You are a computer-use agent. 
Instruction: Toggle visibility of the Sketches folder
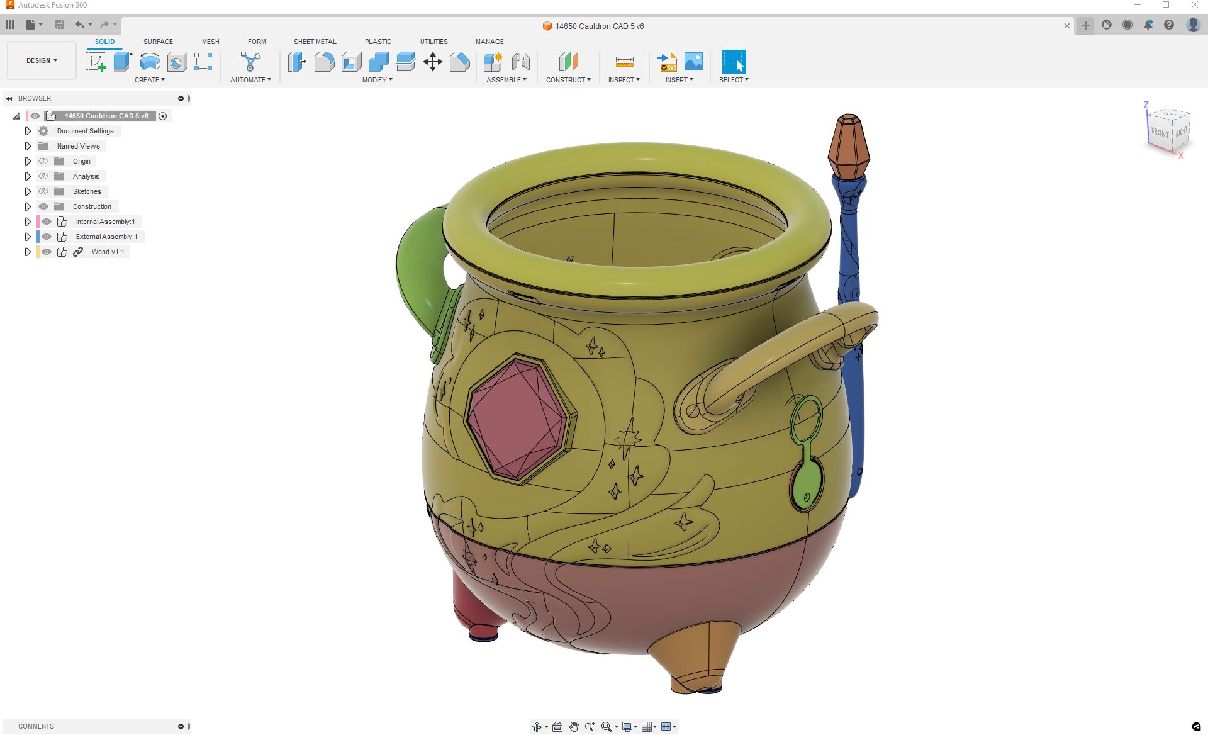tap(43, 191)
